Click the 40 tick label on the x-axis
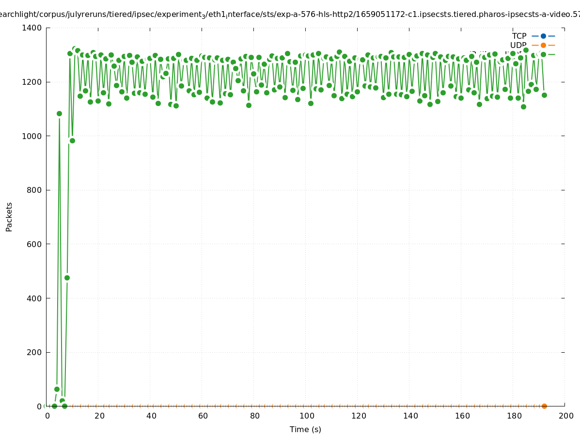580x436 pixels. 151,416
